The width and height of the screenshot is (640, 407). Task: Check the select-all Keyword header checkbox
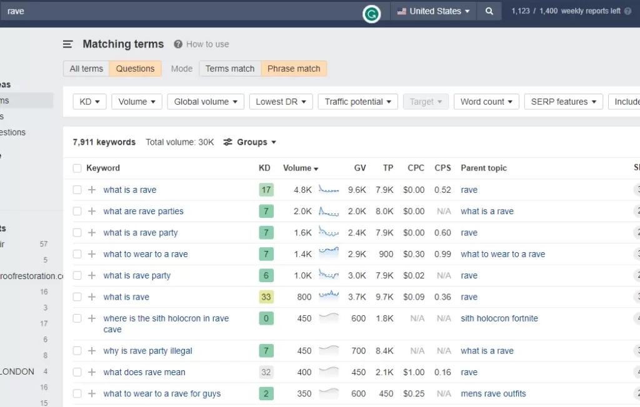(77, 168)
